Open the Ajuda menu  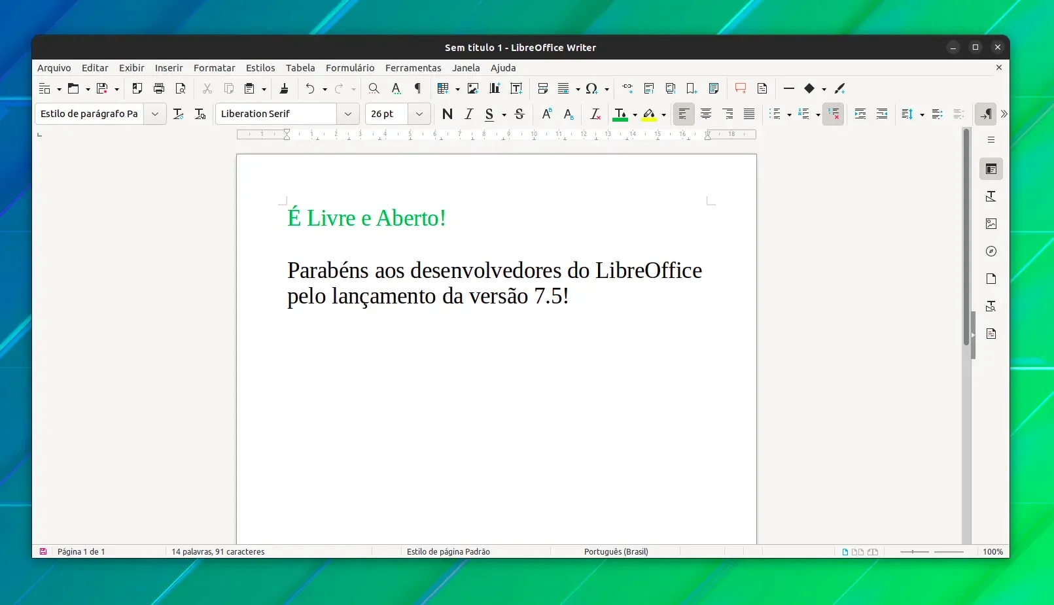coord(503,68)
